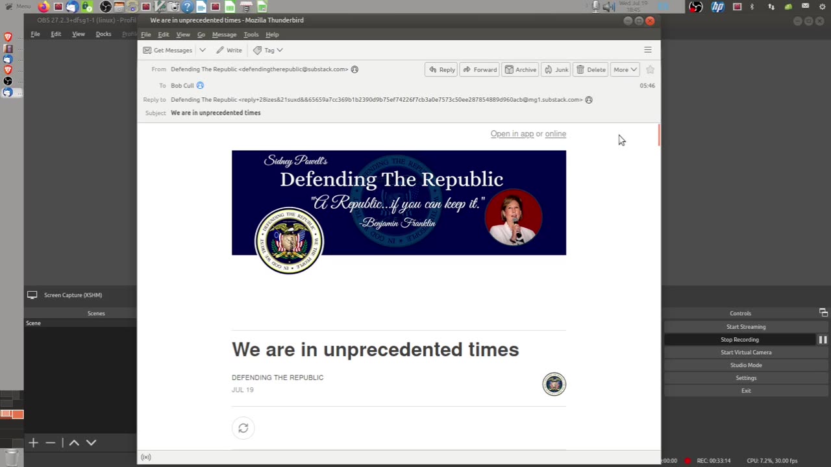Open the Tag dropdown in Thunderbird toolbar

coord(268,50)
